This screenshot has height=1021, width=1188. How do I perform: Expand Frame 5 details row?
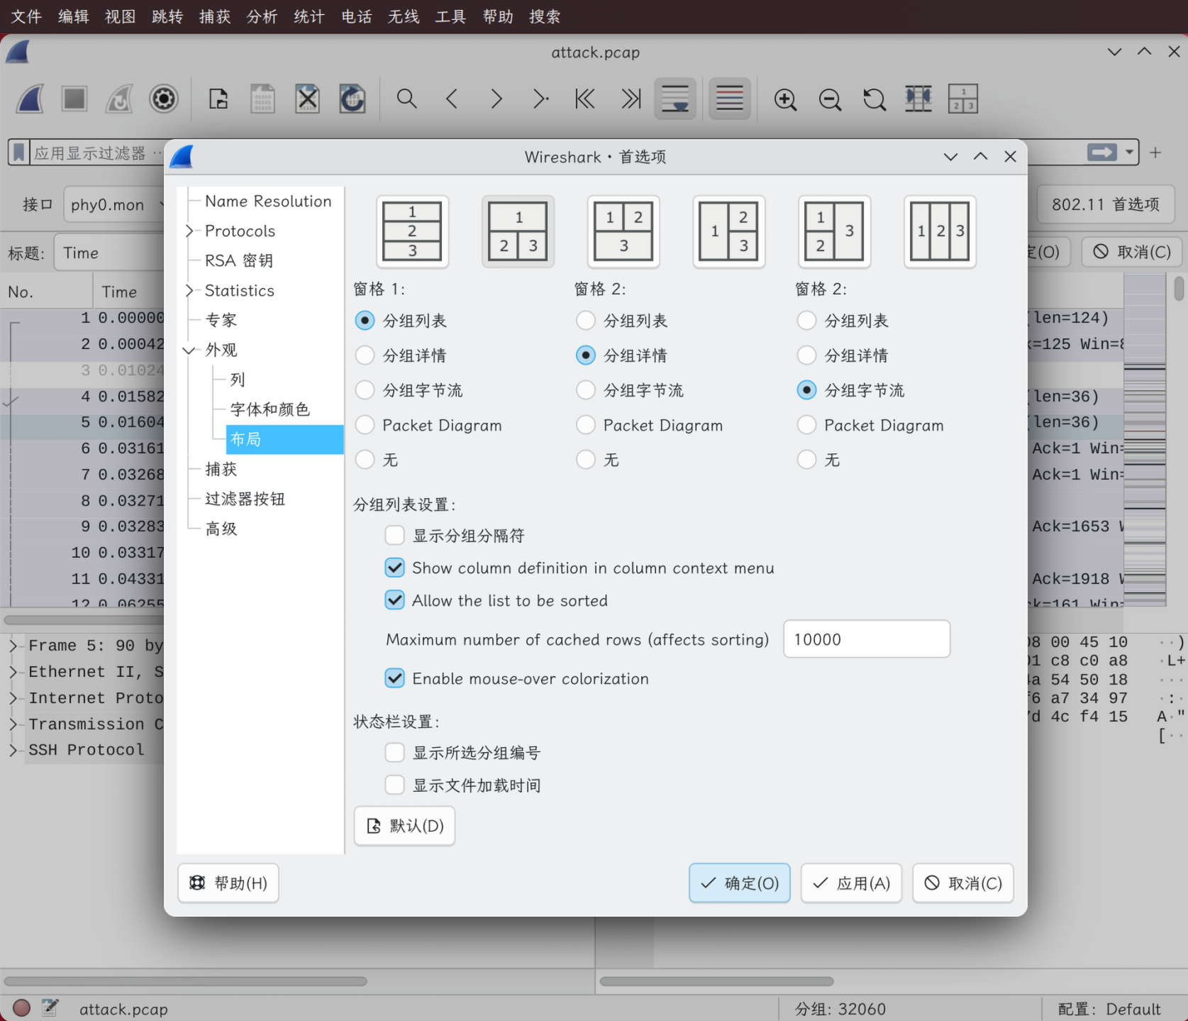13,646
